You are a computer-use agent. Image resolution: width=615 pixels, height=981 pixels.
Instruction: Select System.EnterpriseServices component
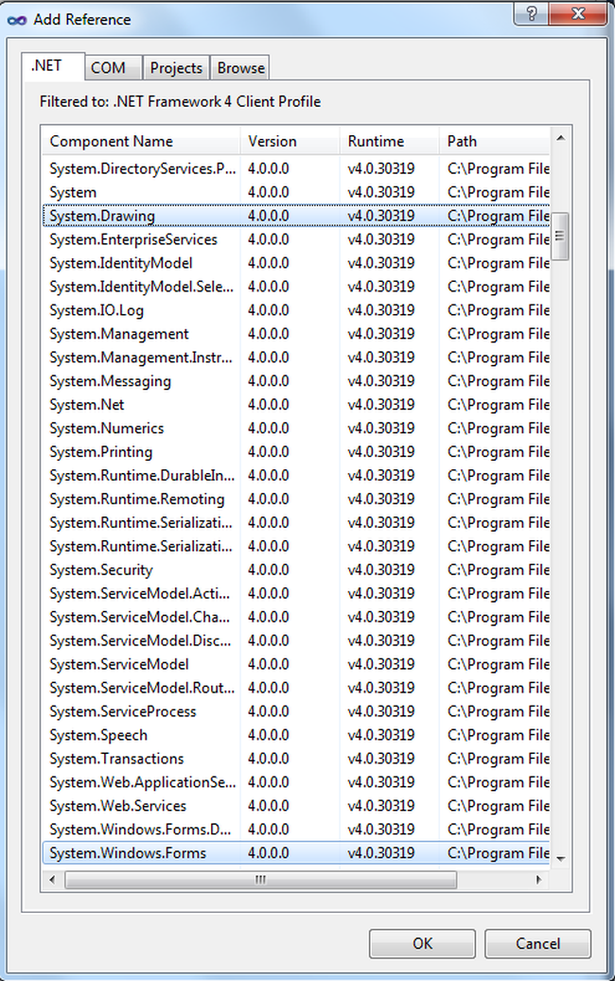tap(296, 239)
